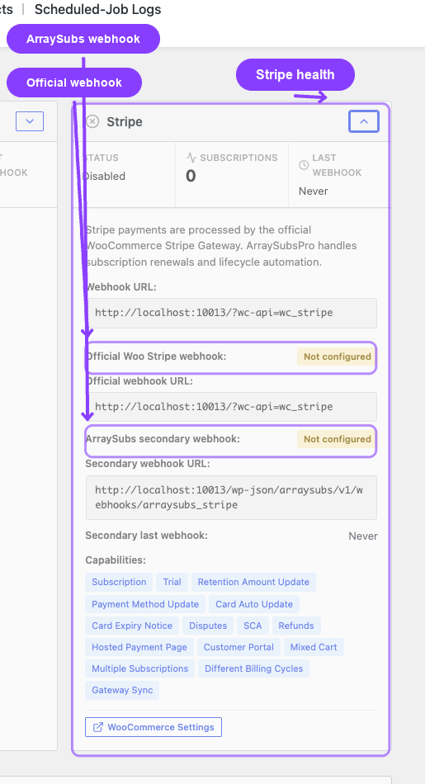Click the Trial capability tag
Screen dimensions: 425x784
click(x=172, y=582)
